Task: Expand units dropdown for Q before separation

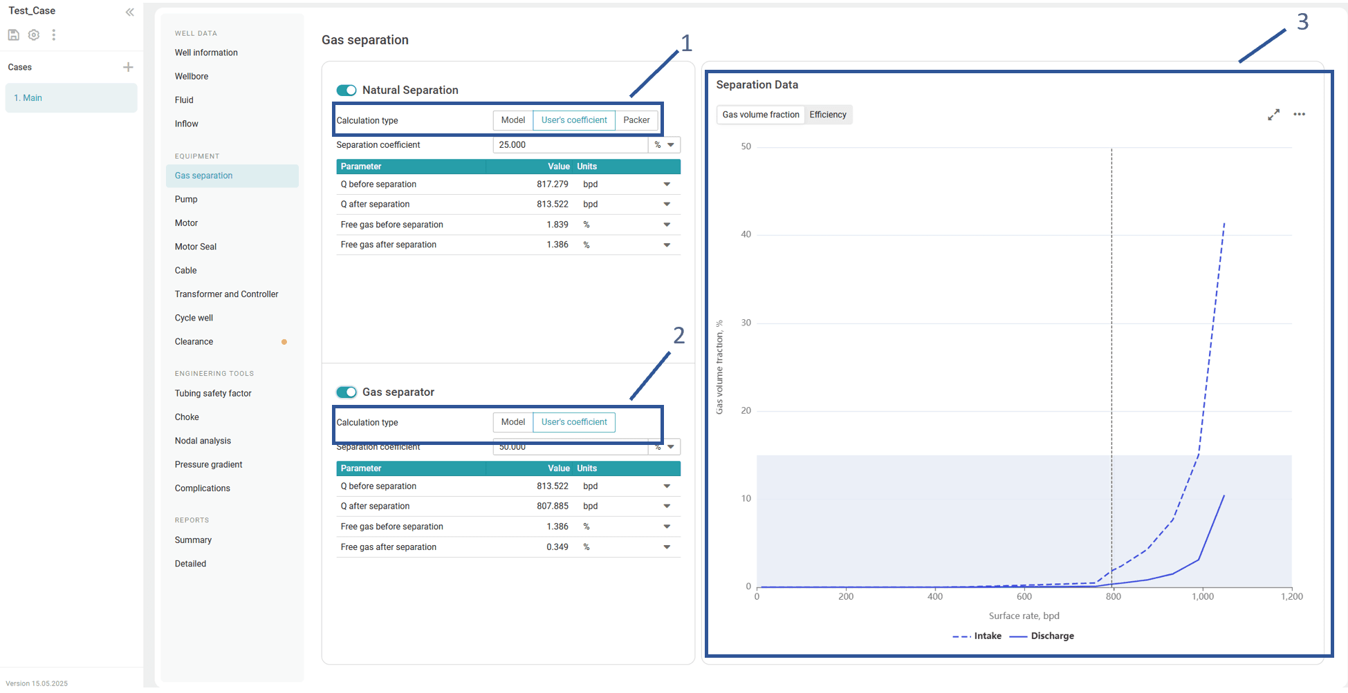Action: [x=667, y=184]
